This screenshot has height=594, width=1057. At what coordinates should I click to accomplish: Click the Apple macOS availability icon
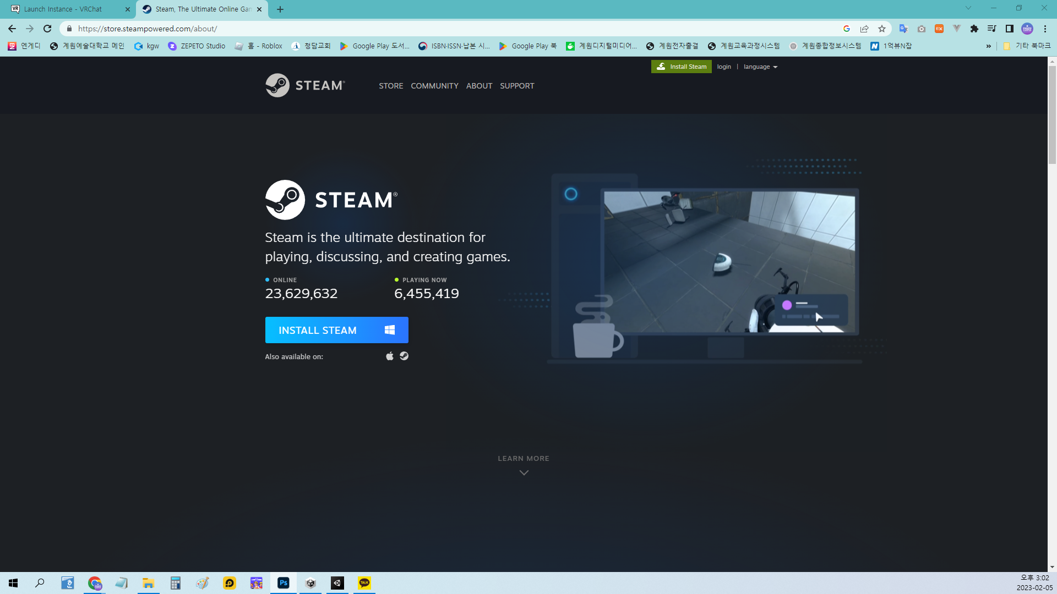point(390,356)
